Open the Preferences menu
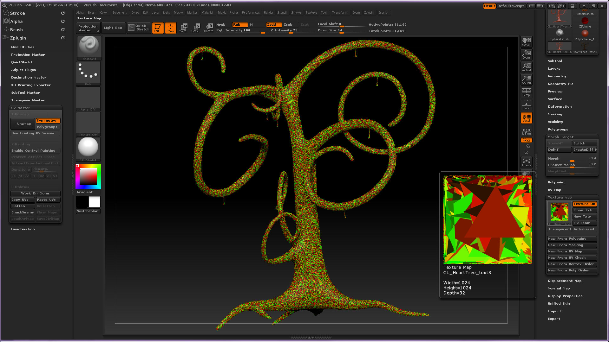Viewport: 609px width, 342px height. click(x=251, y=13)
